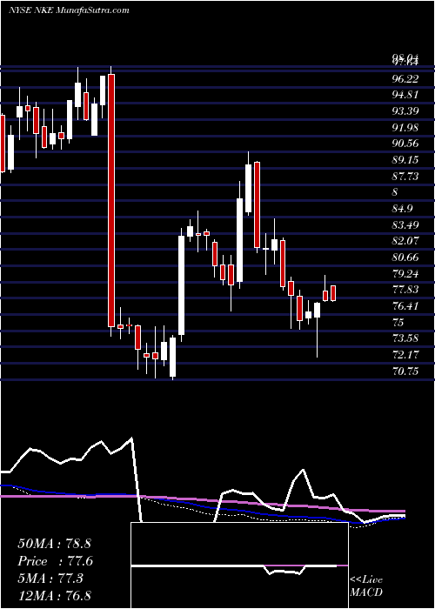The height and width of the screenshot is (609, 435).
Task: Click the last red candlestick at the chart's right end
Action: point(333,293)
